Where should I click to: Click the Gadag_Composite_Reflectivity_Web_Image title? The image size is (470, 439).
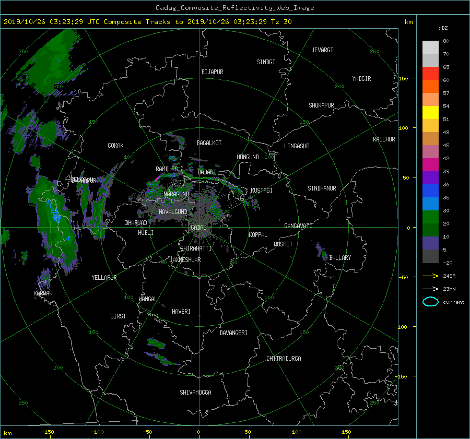pos(234,8)
